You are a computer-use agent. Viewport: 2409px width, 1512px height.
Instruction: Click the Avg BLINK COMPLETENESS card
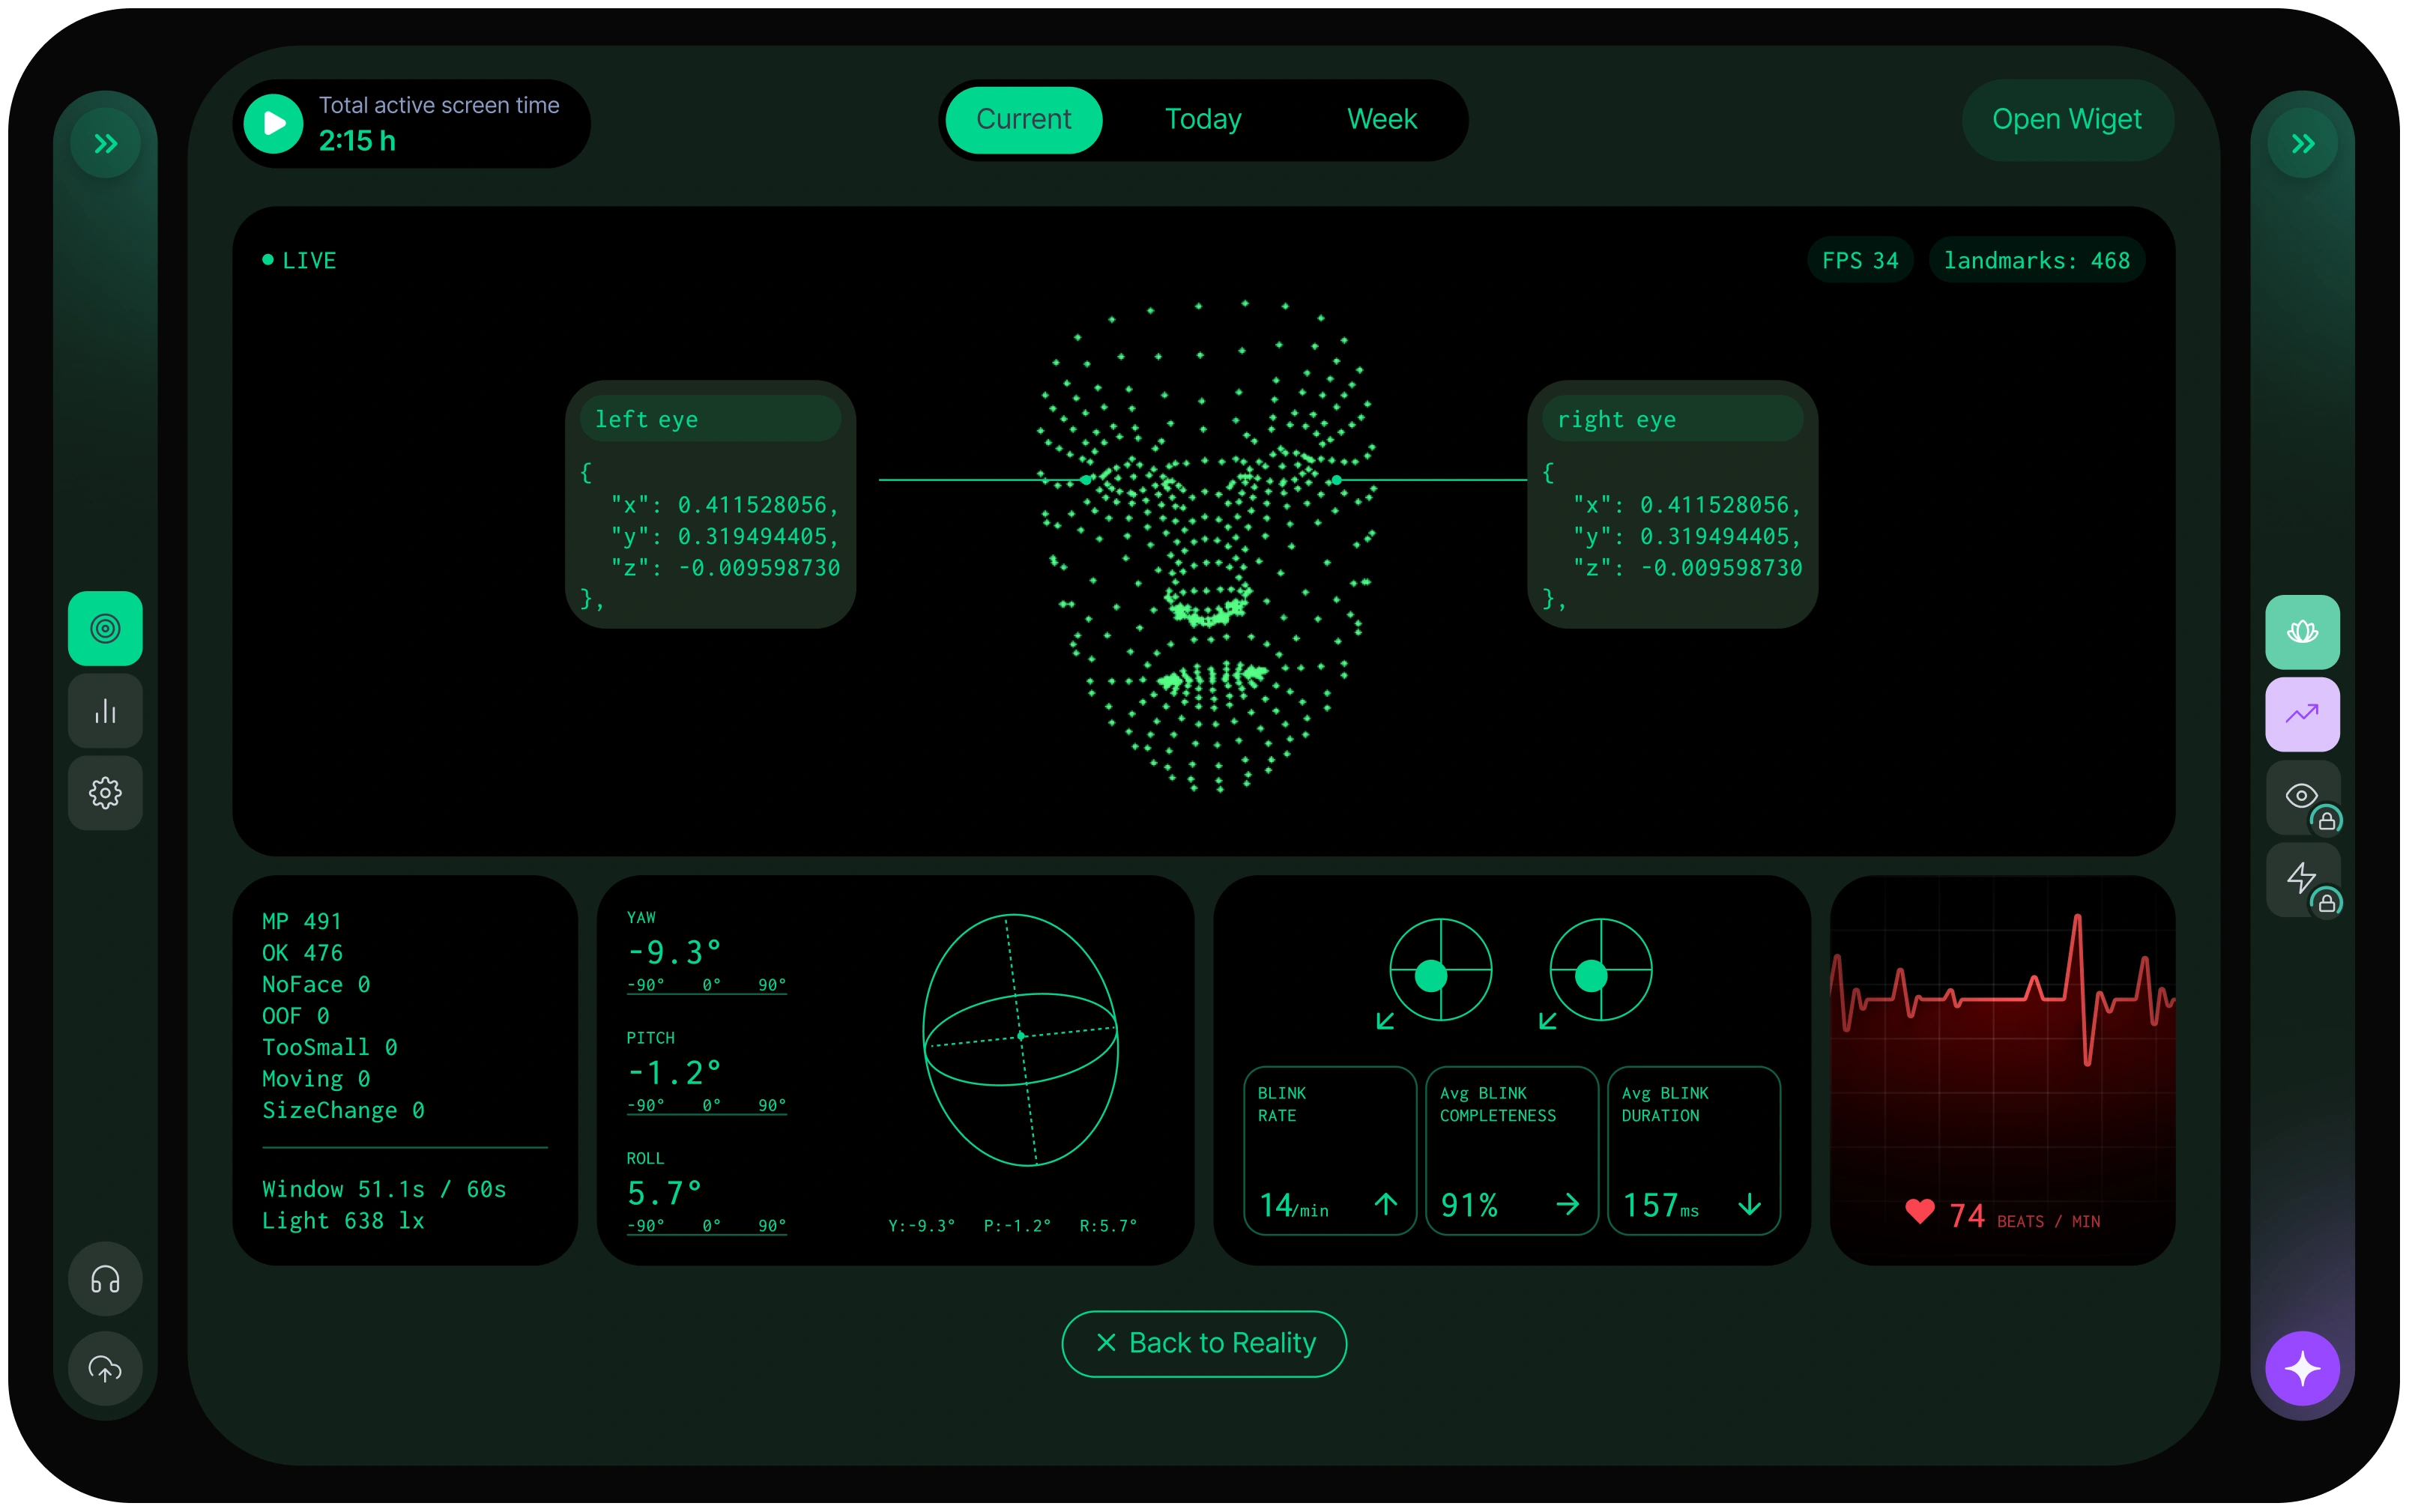click(x=1511, y=1150)
